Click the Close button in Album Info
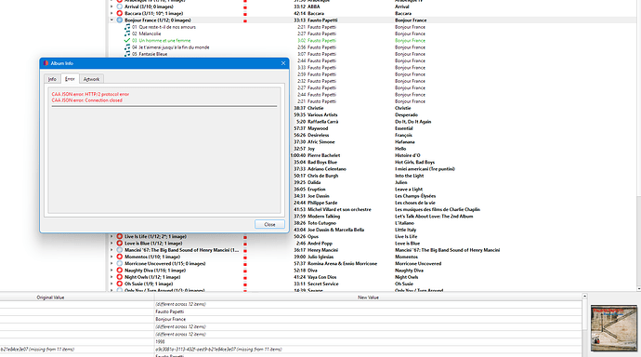Screen dimensions: 641x357 269,224
